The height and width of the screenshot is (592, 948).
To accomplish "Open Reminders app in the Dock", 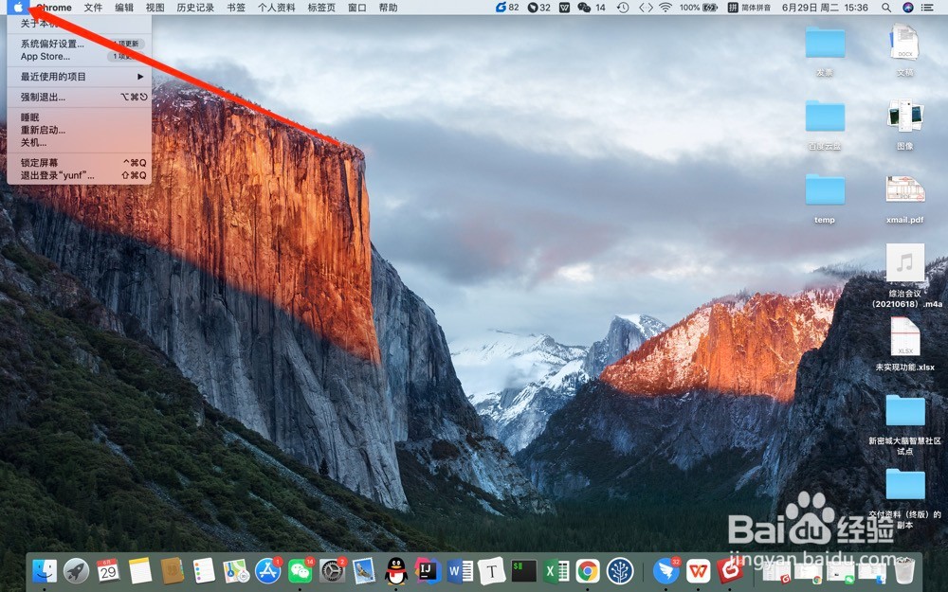I will tap(204, 570).
